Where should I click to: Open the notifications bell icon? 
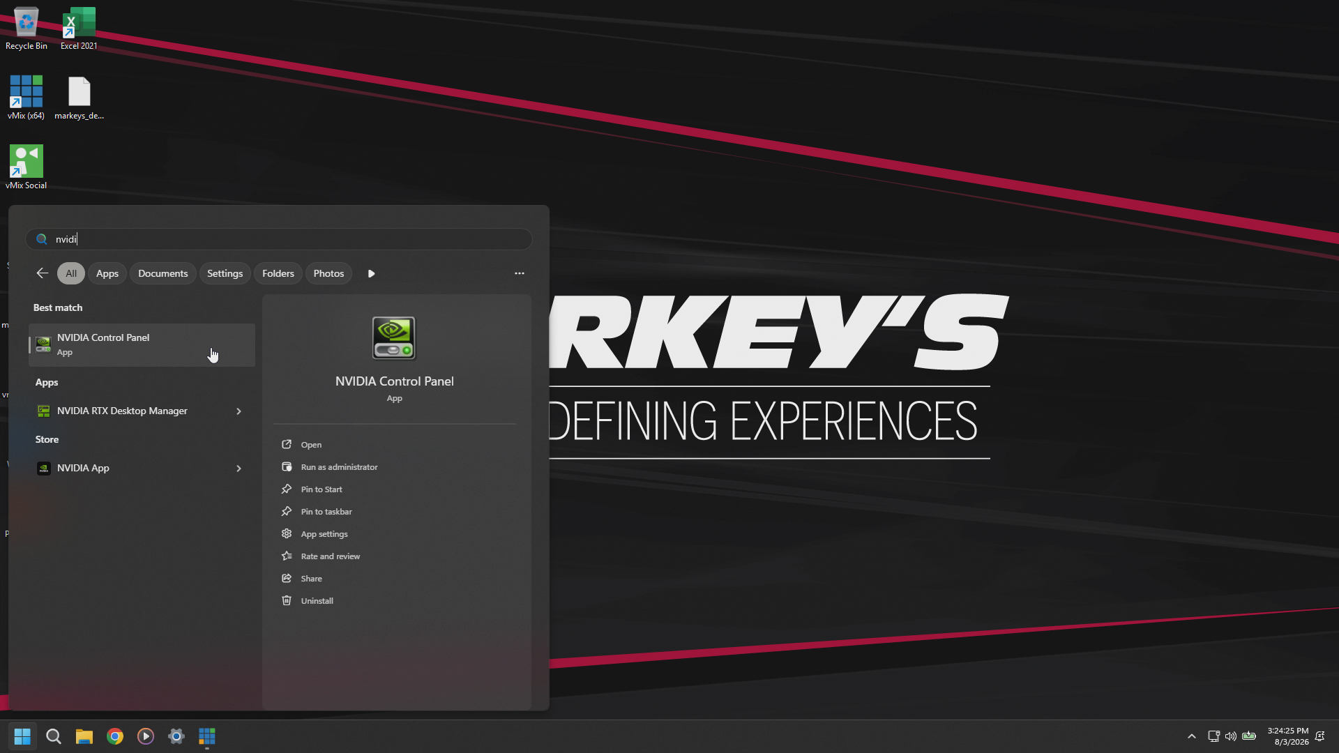(1319, 736)
